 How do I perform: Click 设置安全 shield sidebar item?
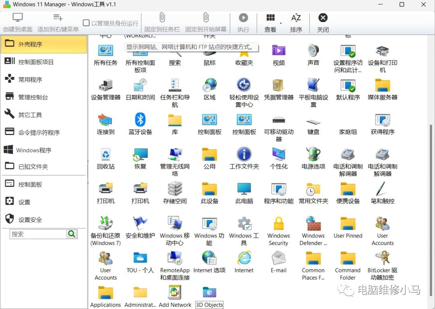pyautogui.click(x=44, y=220)
